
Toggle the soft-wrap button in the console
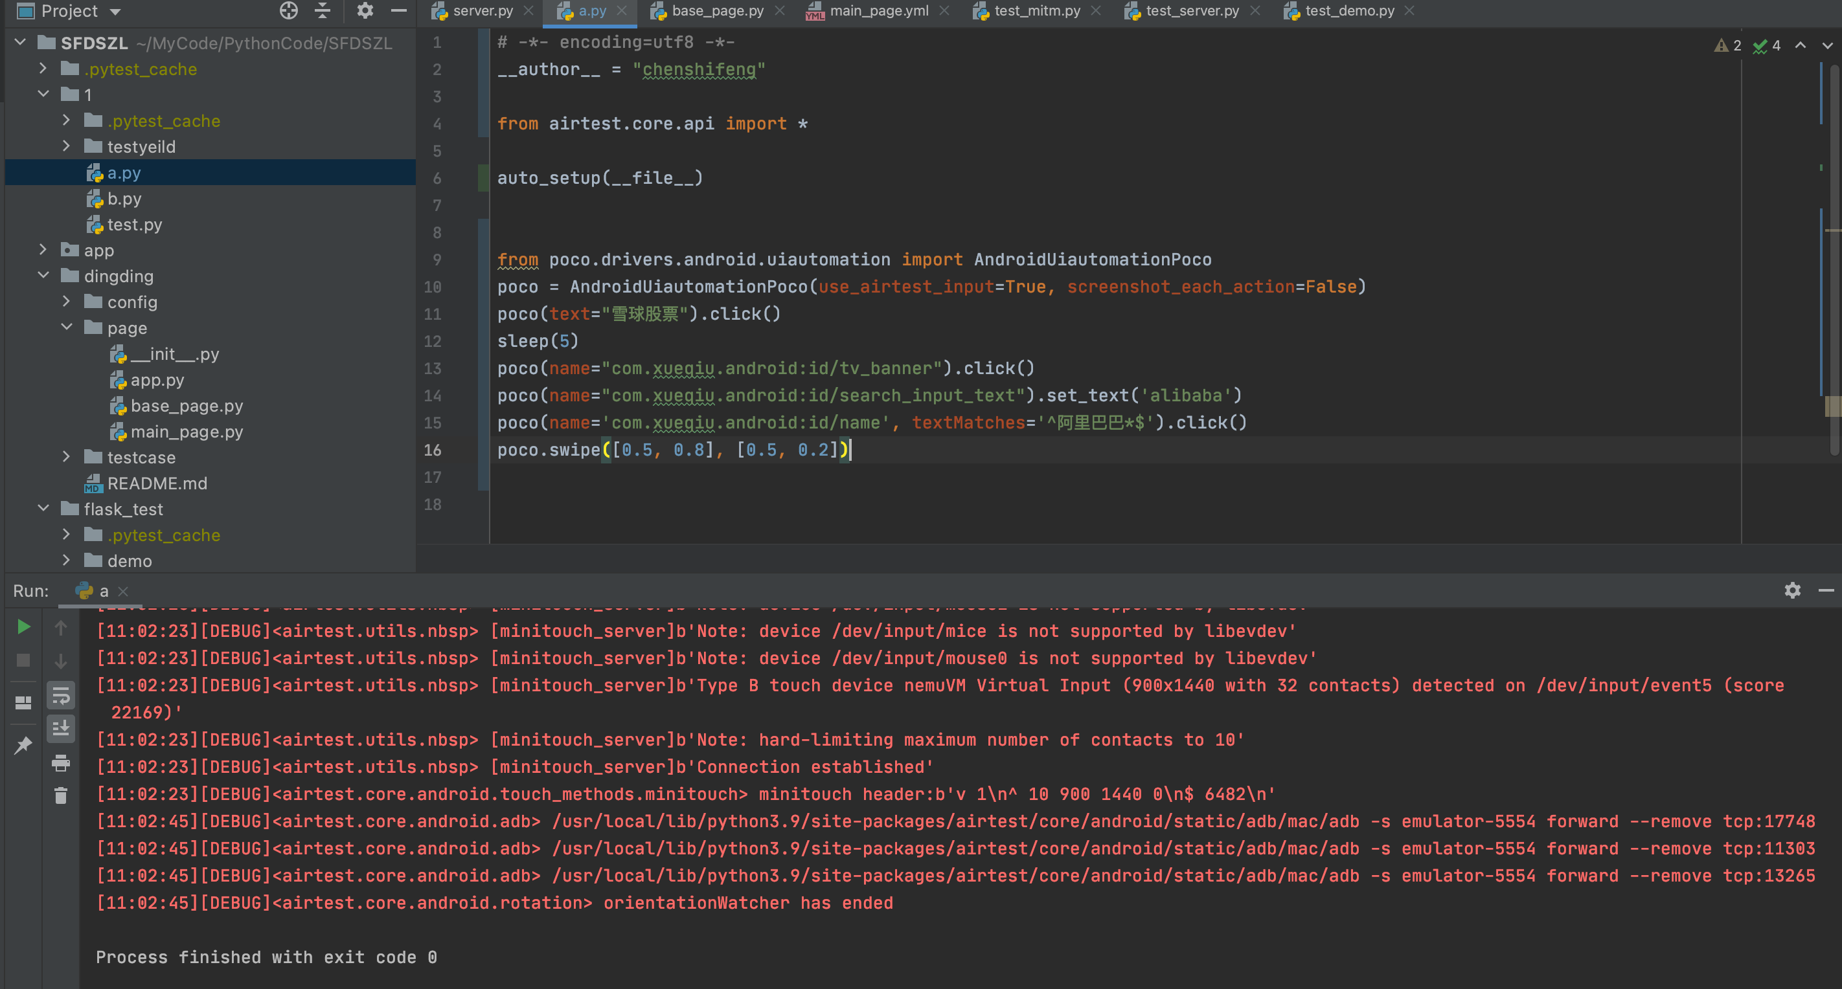coord(61,695)
